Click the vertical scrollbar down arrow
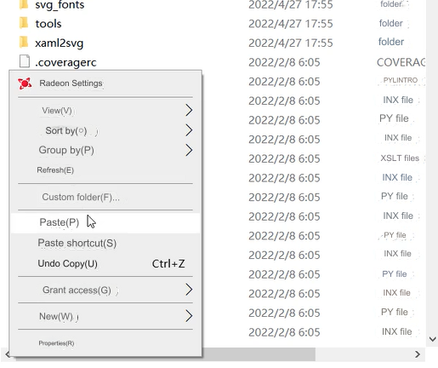Image resolution: width=438 pixels, height=368 pixels. (432, 339)
